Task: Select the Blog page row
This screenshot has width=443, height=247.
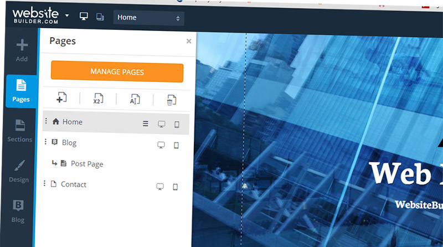Action: point(115,143)
